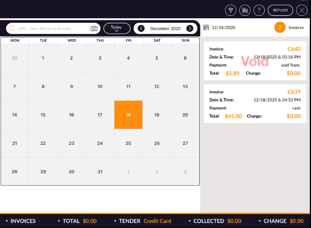Viewport: 311px width, 228px height.
Task: Click the UPC, Item Name or Invoice field
Action: pyautogui.click(x=52, y=29)
